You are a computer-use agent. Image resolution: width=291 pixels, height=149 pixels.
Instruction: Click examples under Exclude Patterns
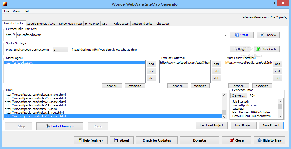pos(200,86)
